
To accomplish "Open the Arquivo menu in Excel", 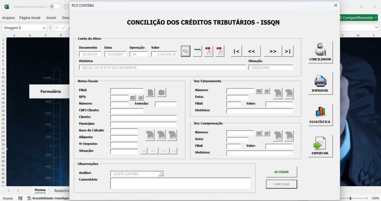I will pyautogui.click(x=8, y=18).
